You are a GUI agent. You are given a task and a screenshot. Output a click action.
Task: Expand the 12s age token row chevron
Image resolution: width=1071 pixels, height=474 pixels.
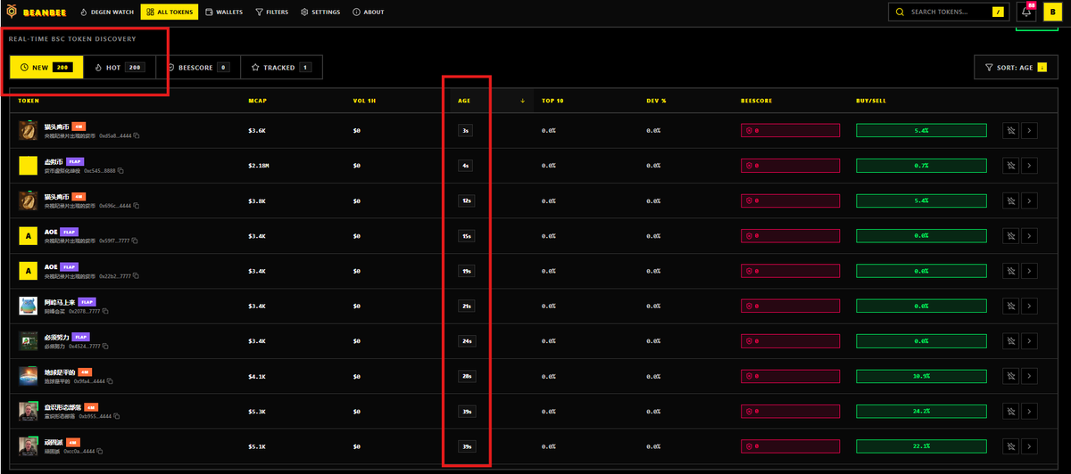point(1029,200)
